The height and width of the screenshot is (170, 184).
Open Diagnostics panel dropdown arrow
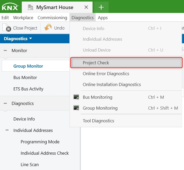coord(31,38)
